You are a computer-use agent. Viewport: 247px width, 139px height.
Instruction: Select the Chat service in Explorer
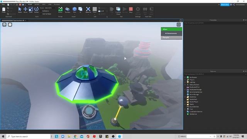point(190,109)
